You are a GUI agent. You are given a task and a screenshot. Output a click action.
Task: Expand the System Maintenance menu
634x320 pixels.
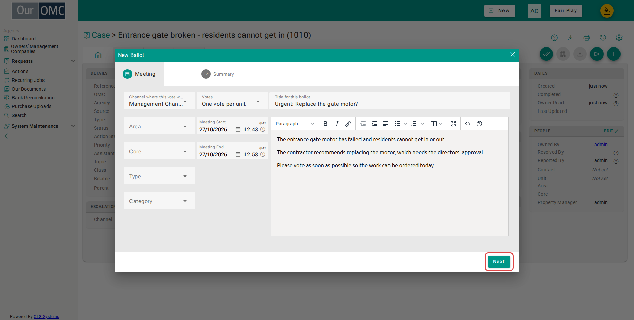click(x=39, y=126)
